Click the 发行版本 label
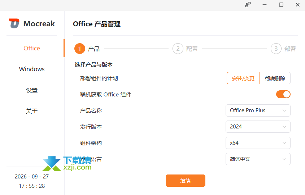 [91, 127]
